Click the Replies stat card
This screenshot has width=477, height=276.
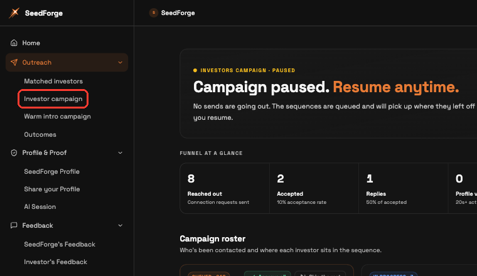[x=404, y=188]
